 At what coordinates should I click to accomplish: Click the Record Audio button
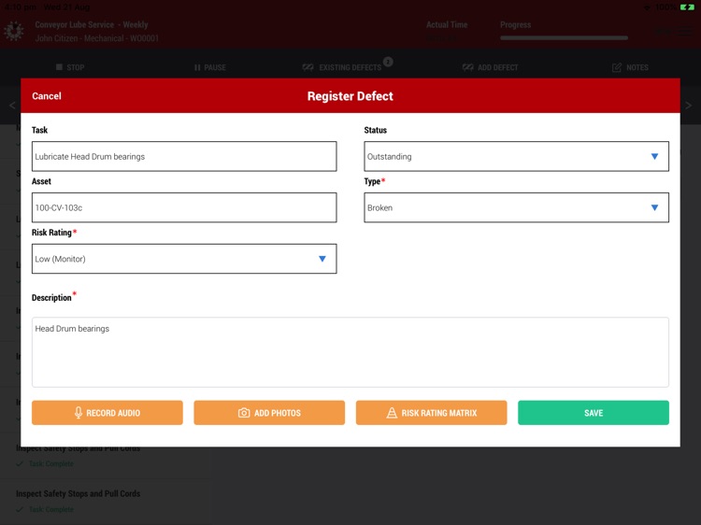pos(107,412)
